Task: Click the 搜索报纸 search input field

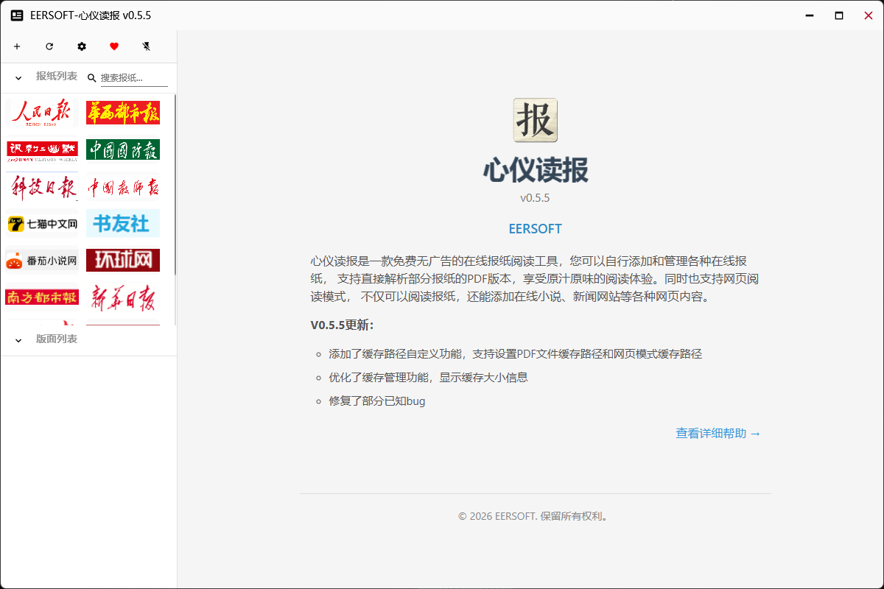Action: coord(133,77)
